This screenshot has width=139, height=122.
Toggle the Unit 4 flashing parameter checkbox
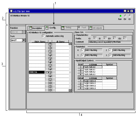coord(110,55)
